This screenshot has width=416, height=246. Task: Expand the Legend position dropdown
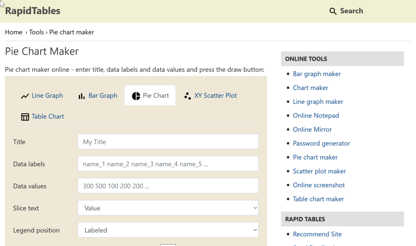168,230
